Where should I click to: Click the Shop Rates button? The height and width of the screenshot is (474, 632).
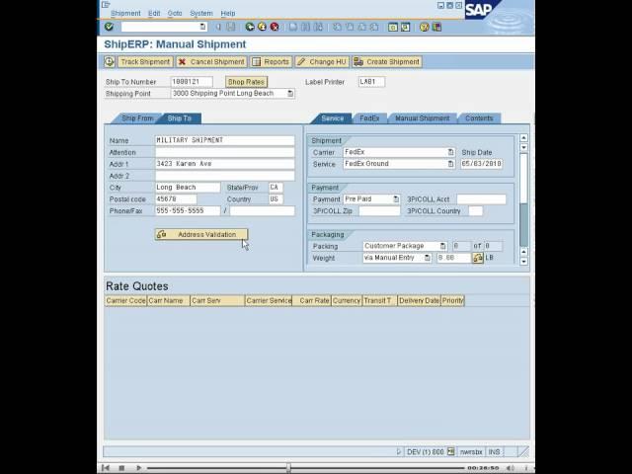(246, 82)
